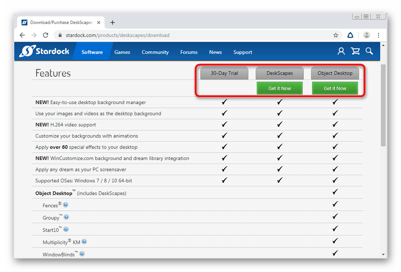Click the help icon next to Start10
This screenshot has width=401, height=272.
[x=66, y=229]
